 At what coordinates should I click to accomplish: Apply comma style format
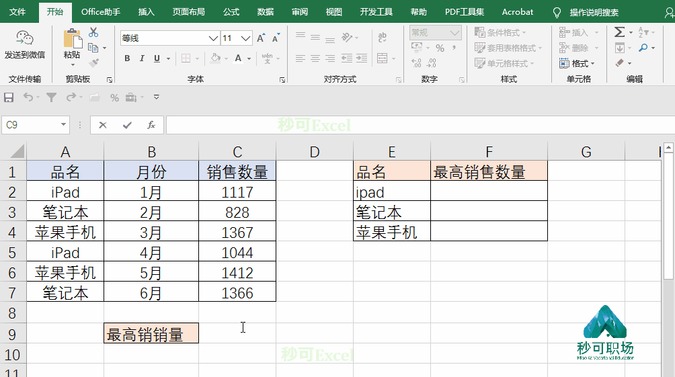click(454, 48)
